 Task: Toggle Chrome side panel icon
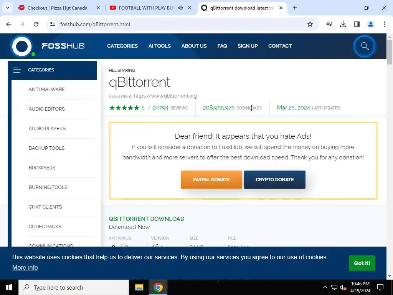click(357, 24)
